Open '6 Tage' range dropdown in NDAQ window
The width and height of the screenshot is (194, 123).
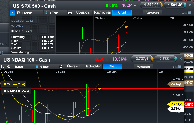point(48,66)
